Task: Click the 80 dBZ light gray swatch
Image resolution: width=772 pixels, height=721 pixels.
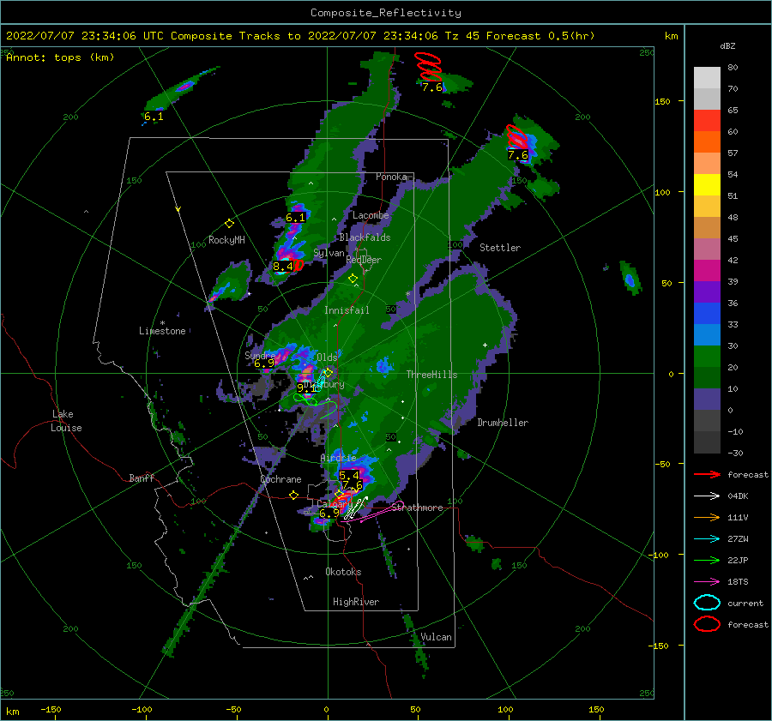Action: point(707,78)
